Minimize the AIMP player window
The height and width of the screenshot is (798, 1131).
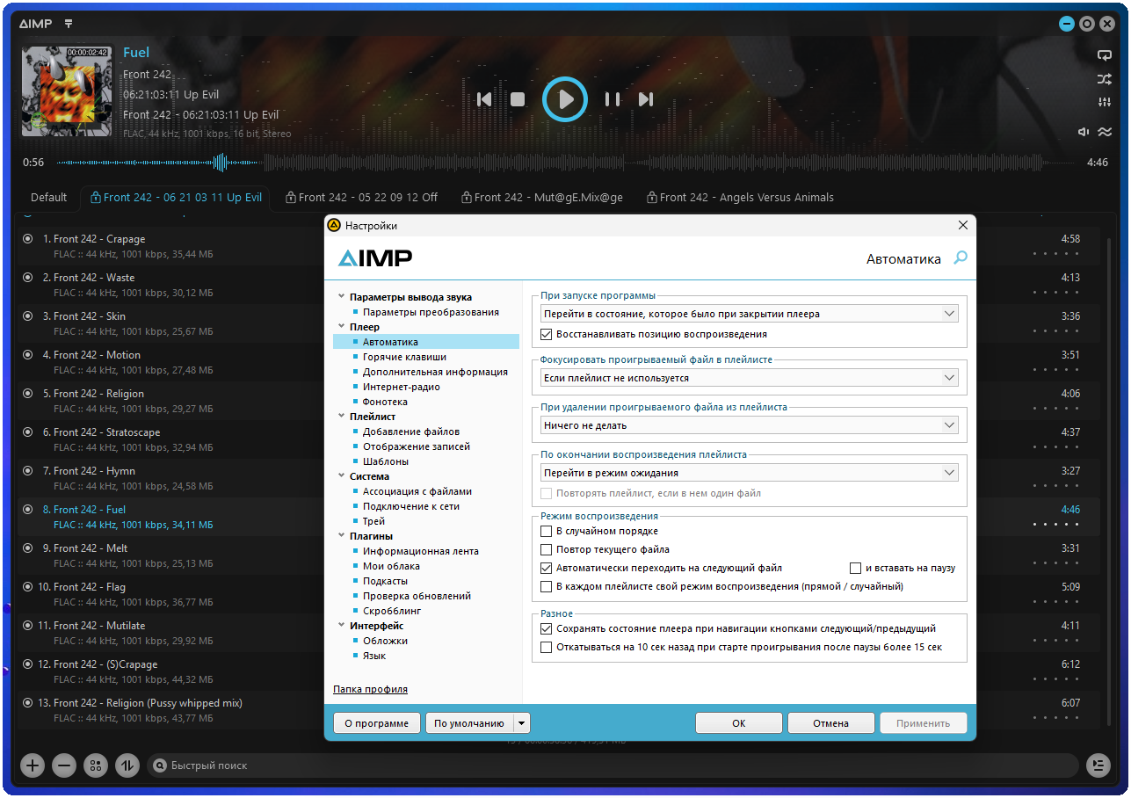(x=1067, y=25)
